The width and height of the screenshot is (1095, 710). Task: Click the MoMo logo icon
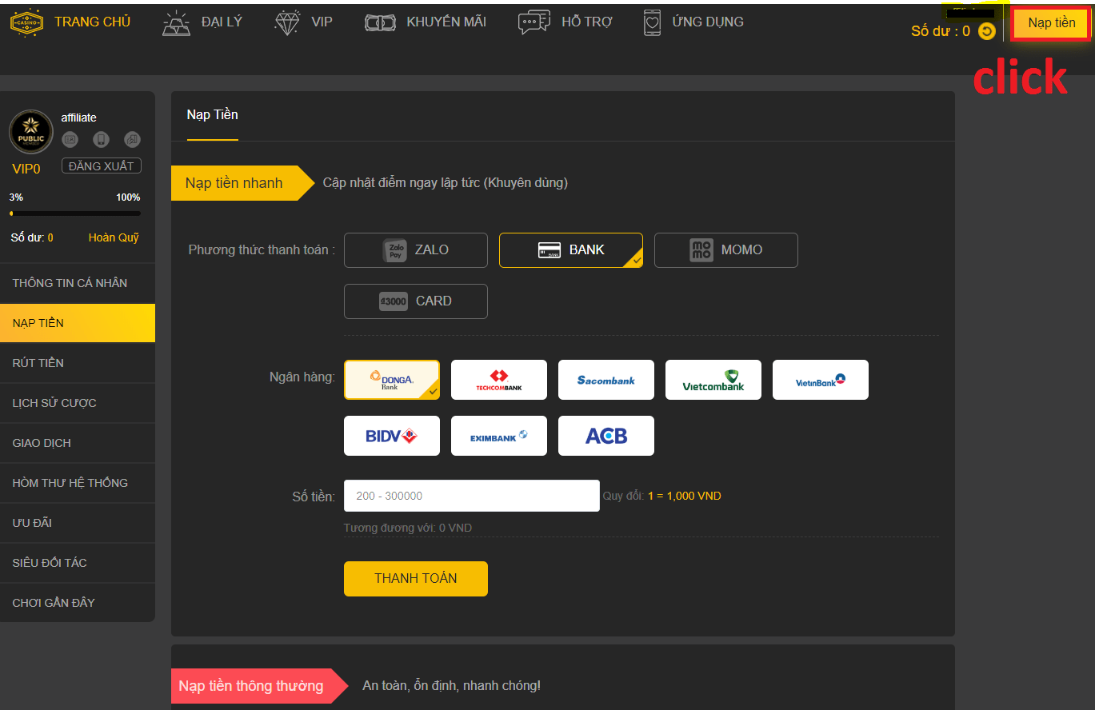(x=701, y=250)
